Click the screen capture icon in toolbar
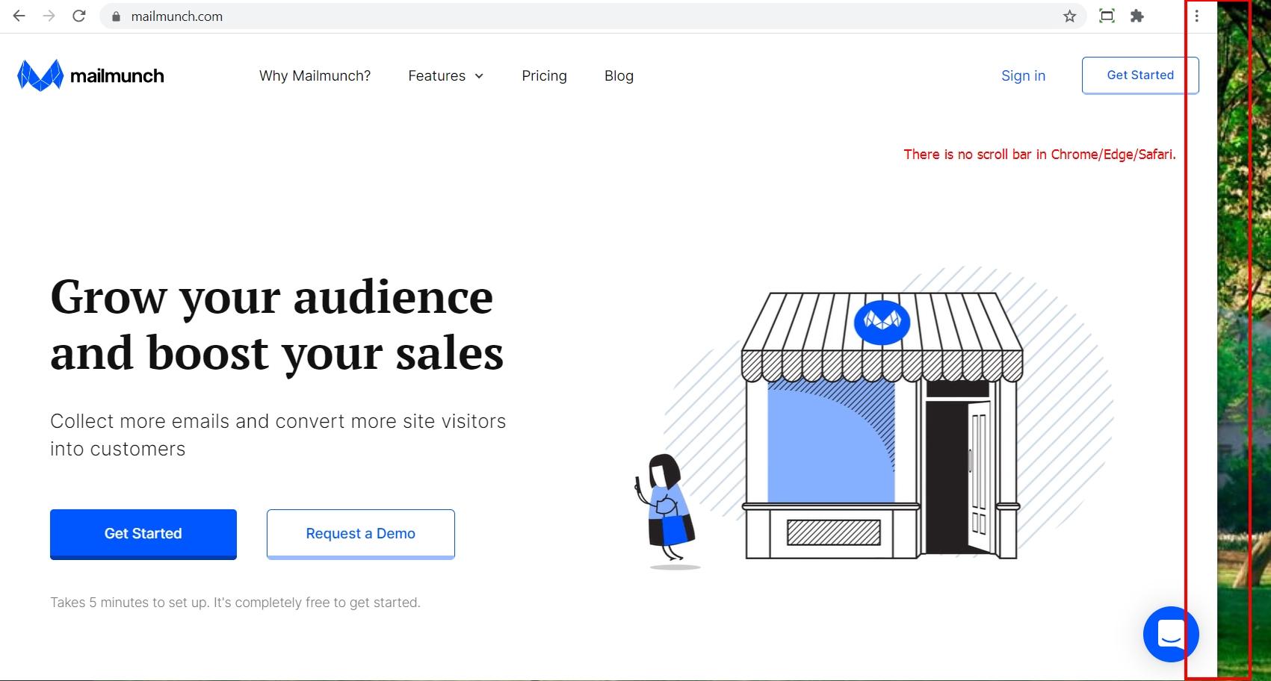The height and width of the screenshot is (681, 1271). point(1107,16)
